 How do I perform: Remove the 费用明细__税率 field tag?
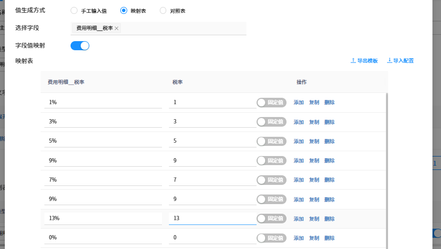pyautogui.click(x=117, y=28)
